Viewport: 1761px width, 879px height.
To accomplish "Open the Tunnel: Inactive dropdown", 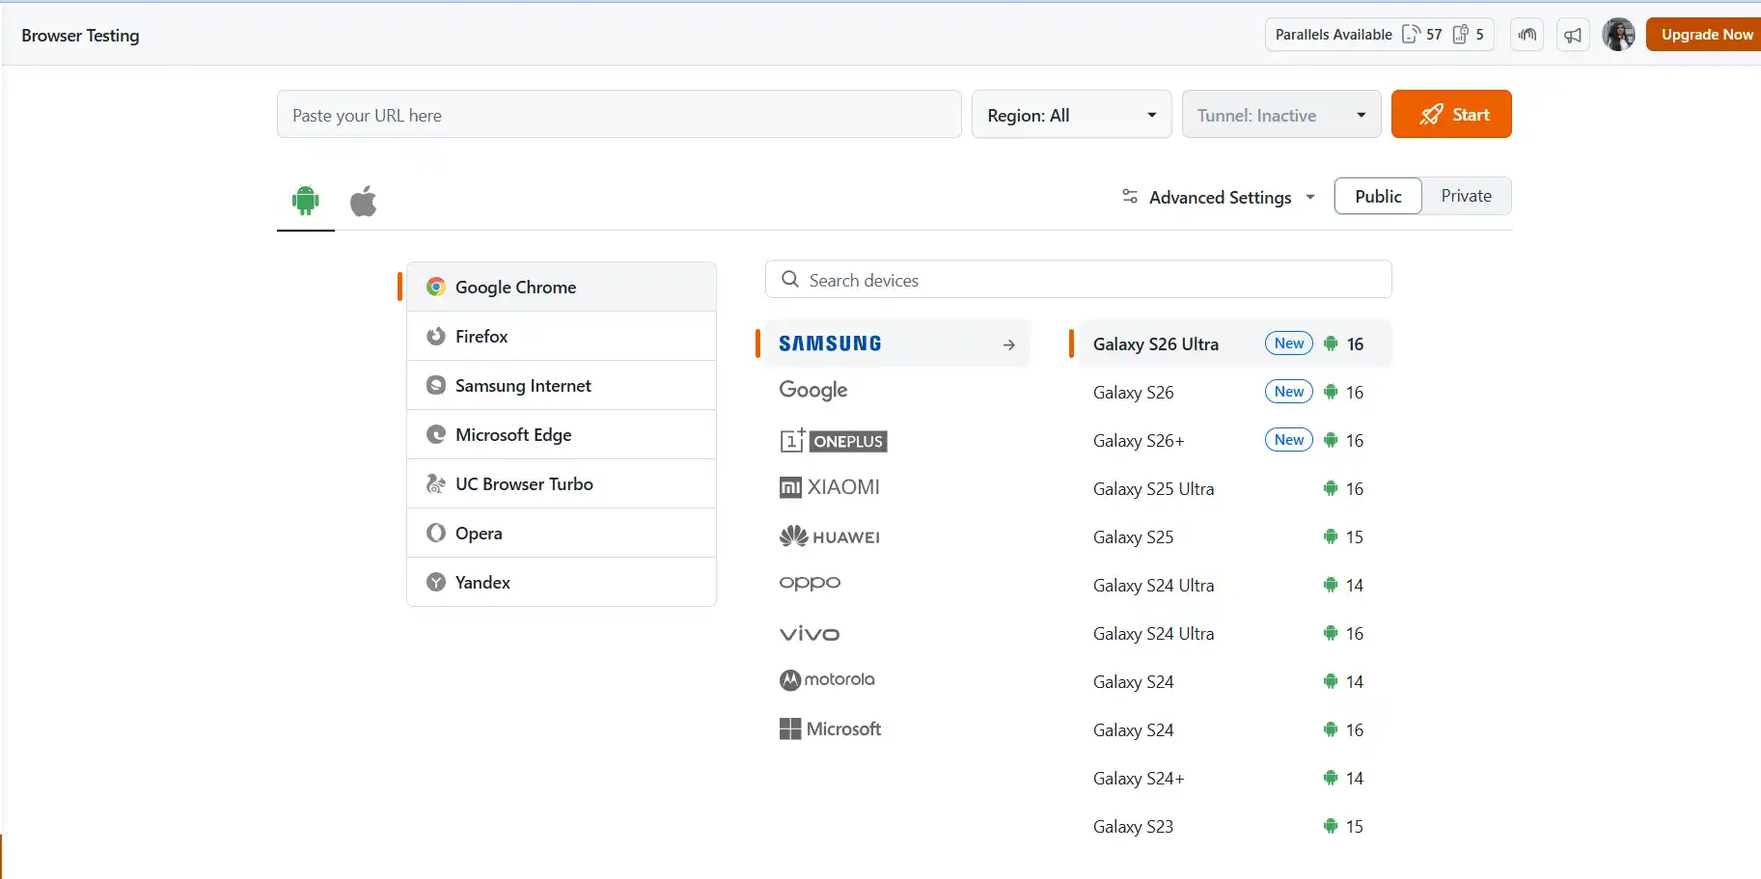I will [x=1281, y=115].
